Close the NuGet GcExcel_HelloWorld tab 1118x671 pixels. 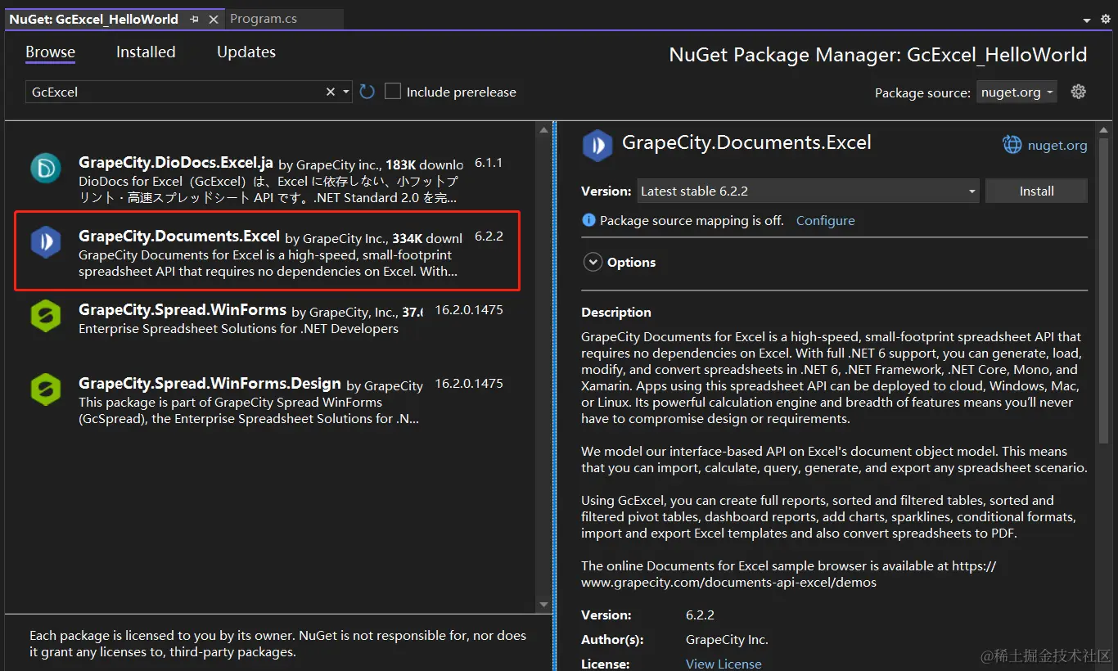click(x=214, y=19)
